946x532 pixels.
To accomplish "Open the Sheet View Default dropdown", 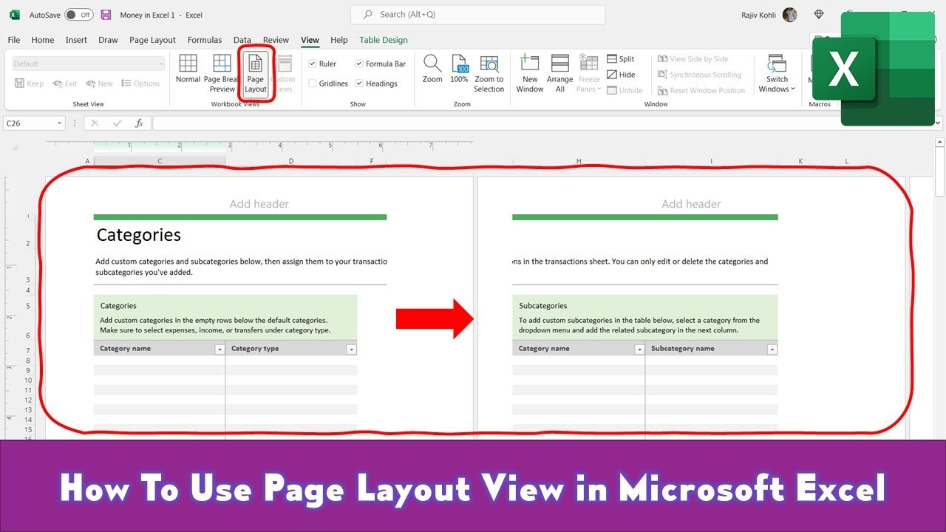I will 88,64.
